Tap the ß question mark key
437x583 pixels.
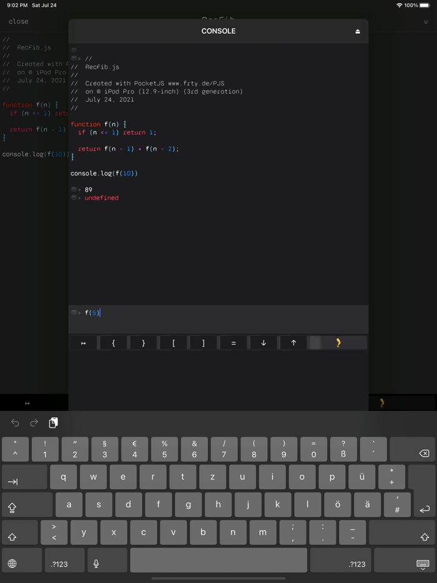tap(343, 449)
